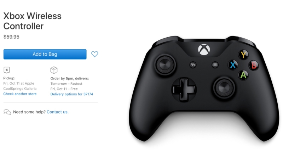Click the yellow Y button on controller
This screenshot has width=283, height=162.
tap(243, 55)
